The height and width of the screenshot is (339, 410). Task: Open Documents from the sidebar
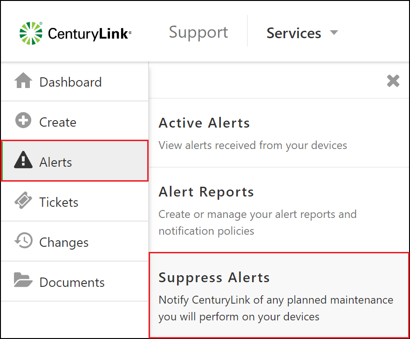(75, 282)
